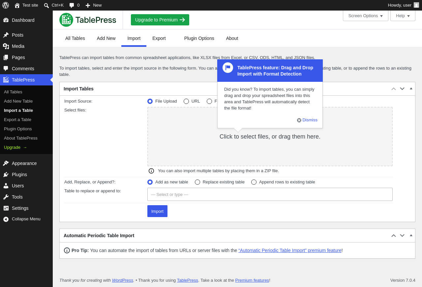Click the Plugins plug icon
Viewport: 422px width, 287px height.
point(6,175)
